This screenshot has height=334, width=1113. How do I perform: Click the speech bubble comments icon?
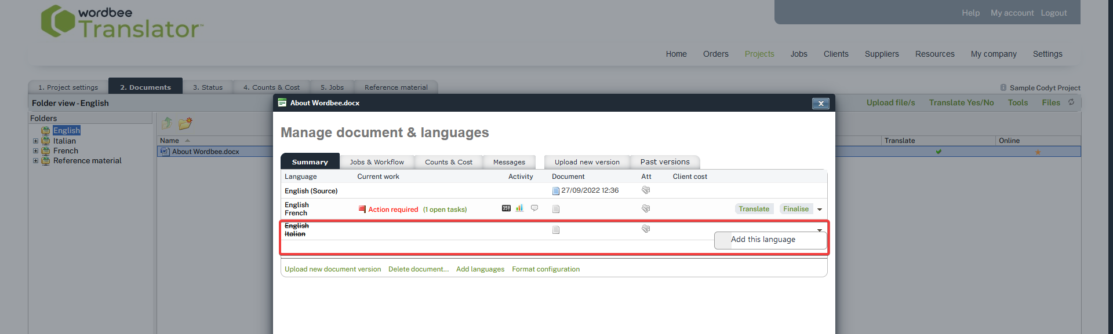pos(534,208)
